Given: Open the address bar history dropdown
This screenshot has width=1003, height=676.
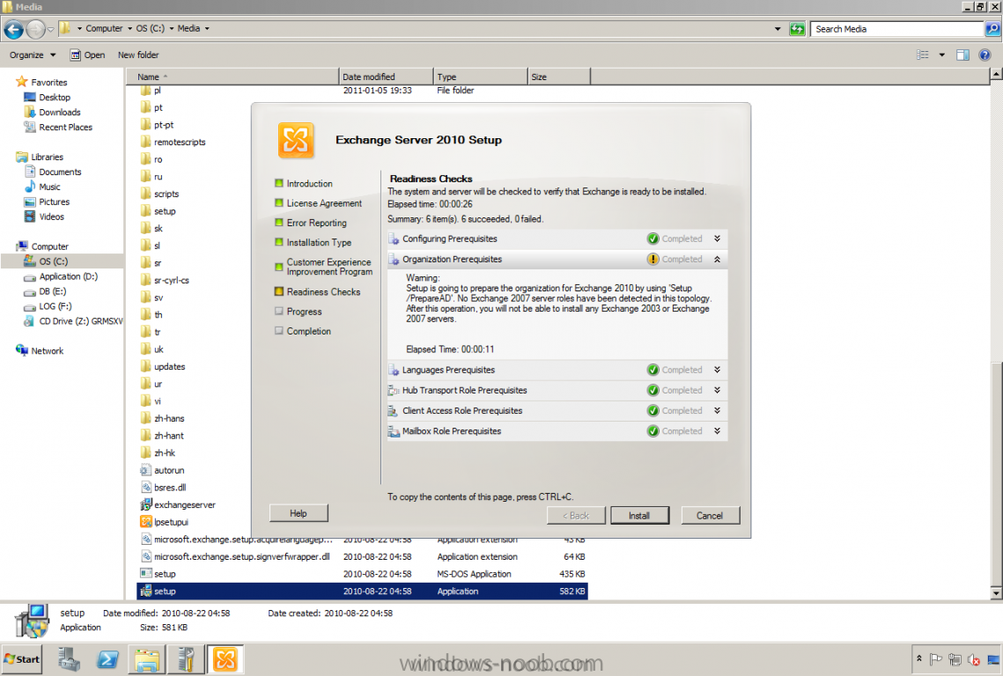Looking at the screenshot, I should point(778,29).
